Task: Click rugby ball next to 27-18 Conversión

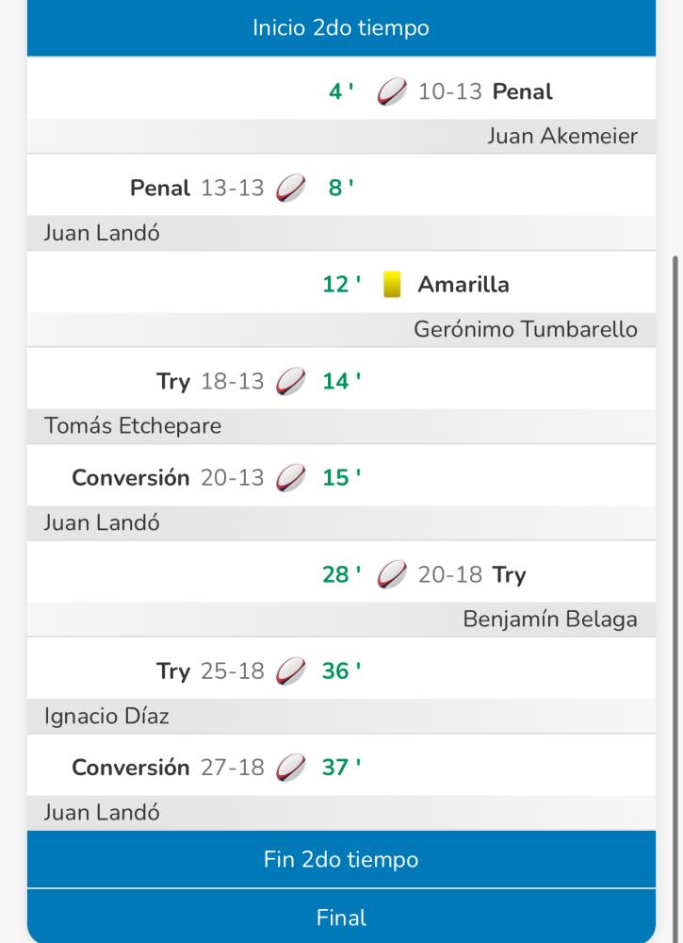Action: [291, 768]
